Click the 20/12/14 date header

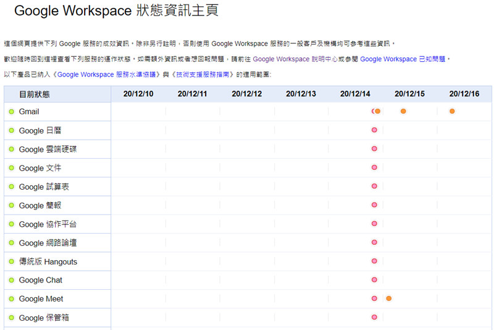(x=355, y=94)
